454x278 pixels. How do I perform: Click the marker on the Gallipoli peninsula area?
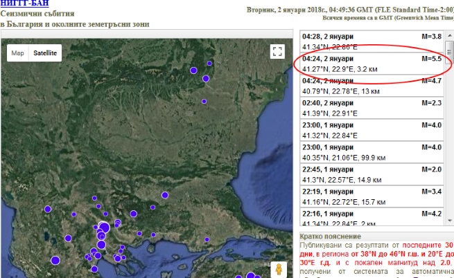pos(207,239)
